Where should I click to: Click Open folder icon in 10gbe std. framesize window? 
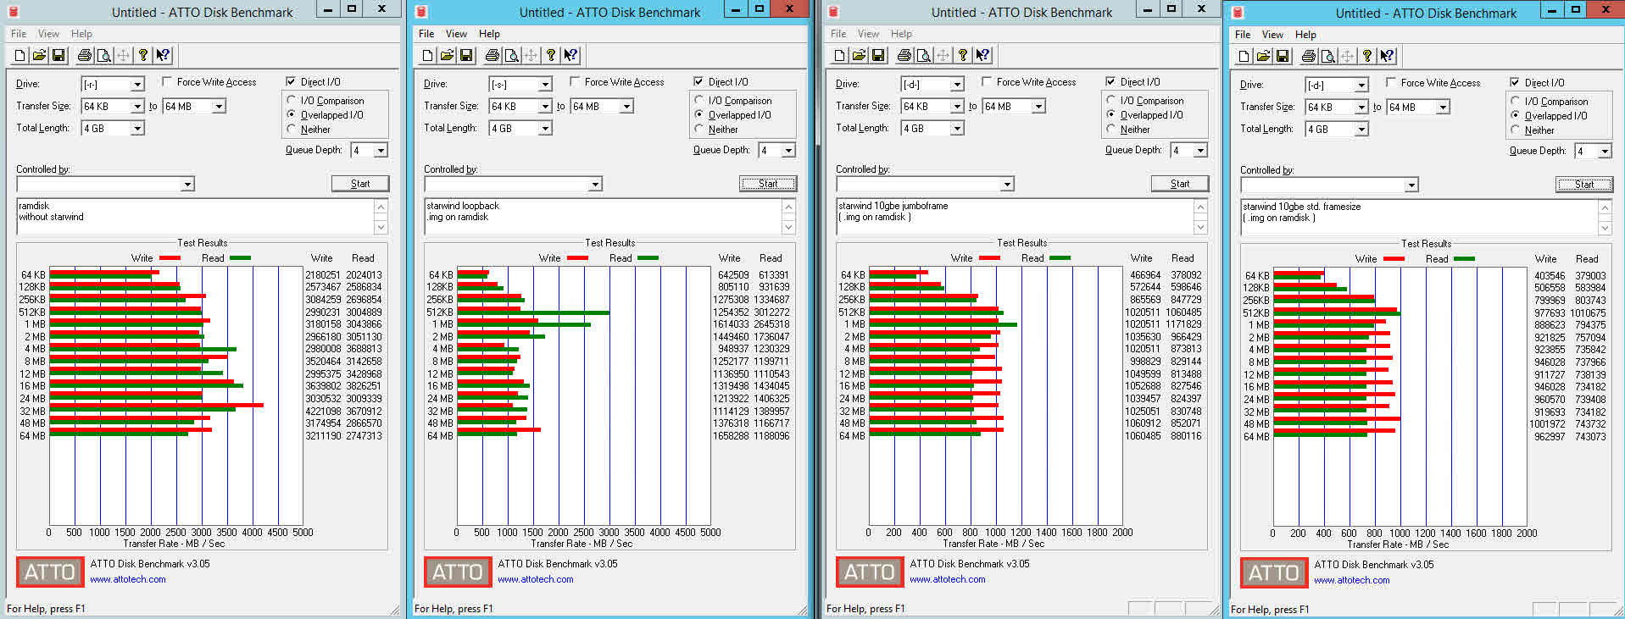click(1263, 56)
